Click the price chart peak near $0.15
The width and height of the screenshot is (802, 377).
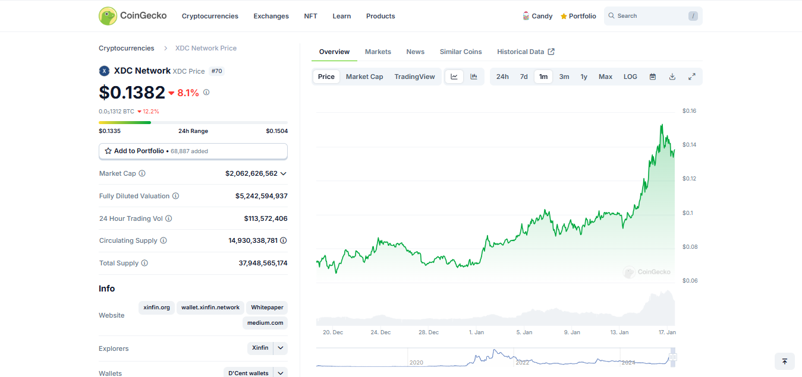[x=662, y=125]
